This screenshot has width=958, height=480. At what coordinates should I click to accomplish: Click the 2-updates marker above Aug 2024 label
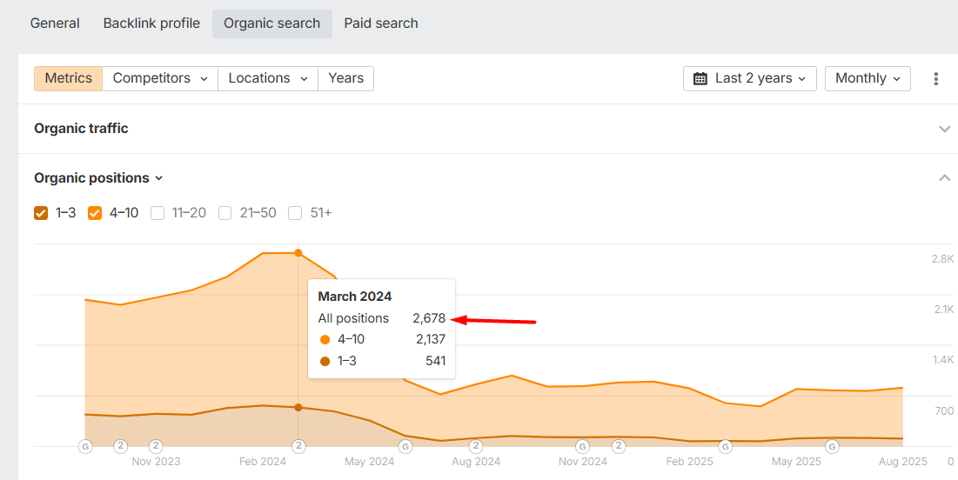pos(476,446)
